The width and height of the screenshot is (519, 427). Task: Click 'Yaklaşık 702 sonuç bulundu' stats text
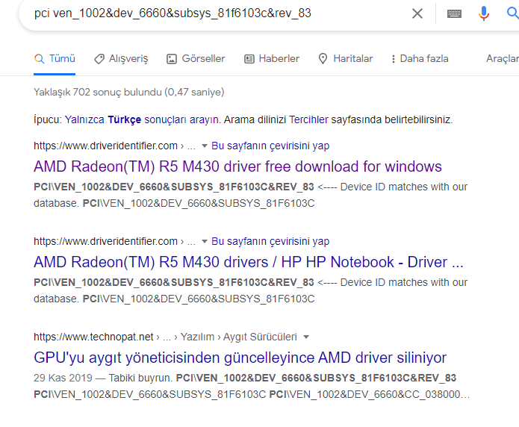tap(129, 92)
